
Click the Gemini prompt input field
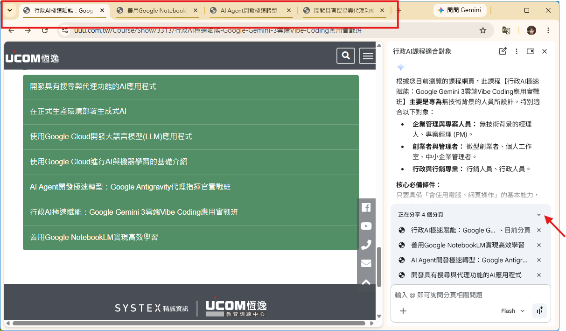[470, 295]
